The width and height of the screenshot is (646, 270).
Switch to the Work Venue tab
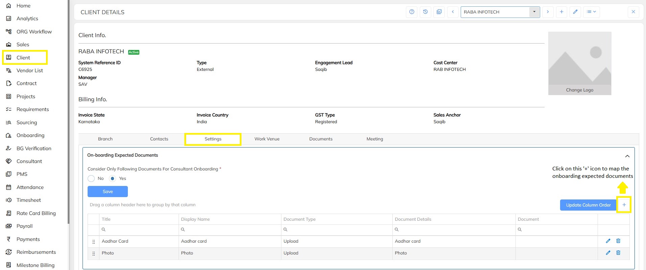[x=267, y=139]
